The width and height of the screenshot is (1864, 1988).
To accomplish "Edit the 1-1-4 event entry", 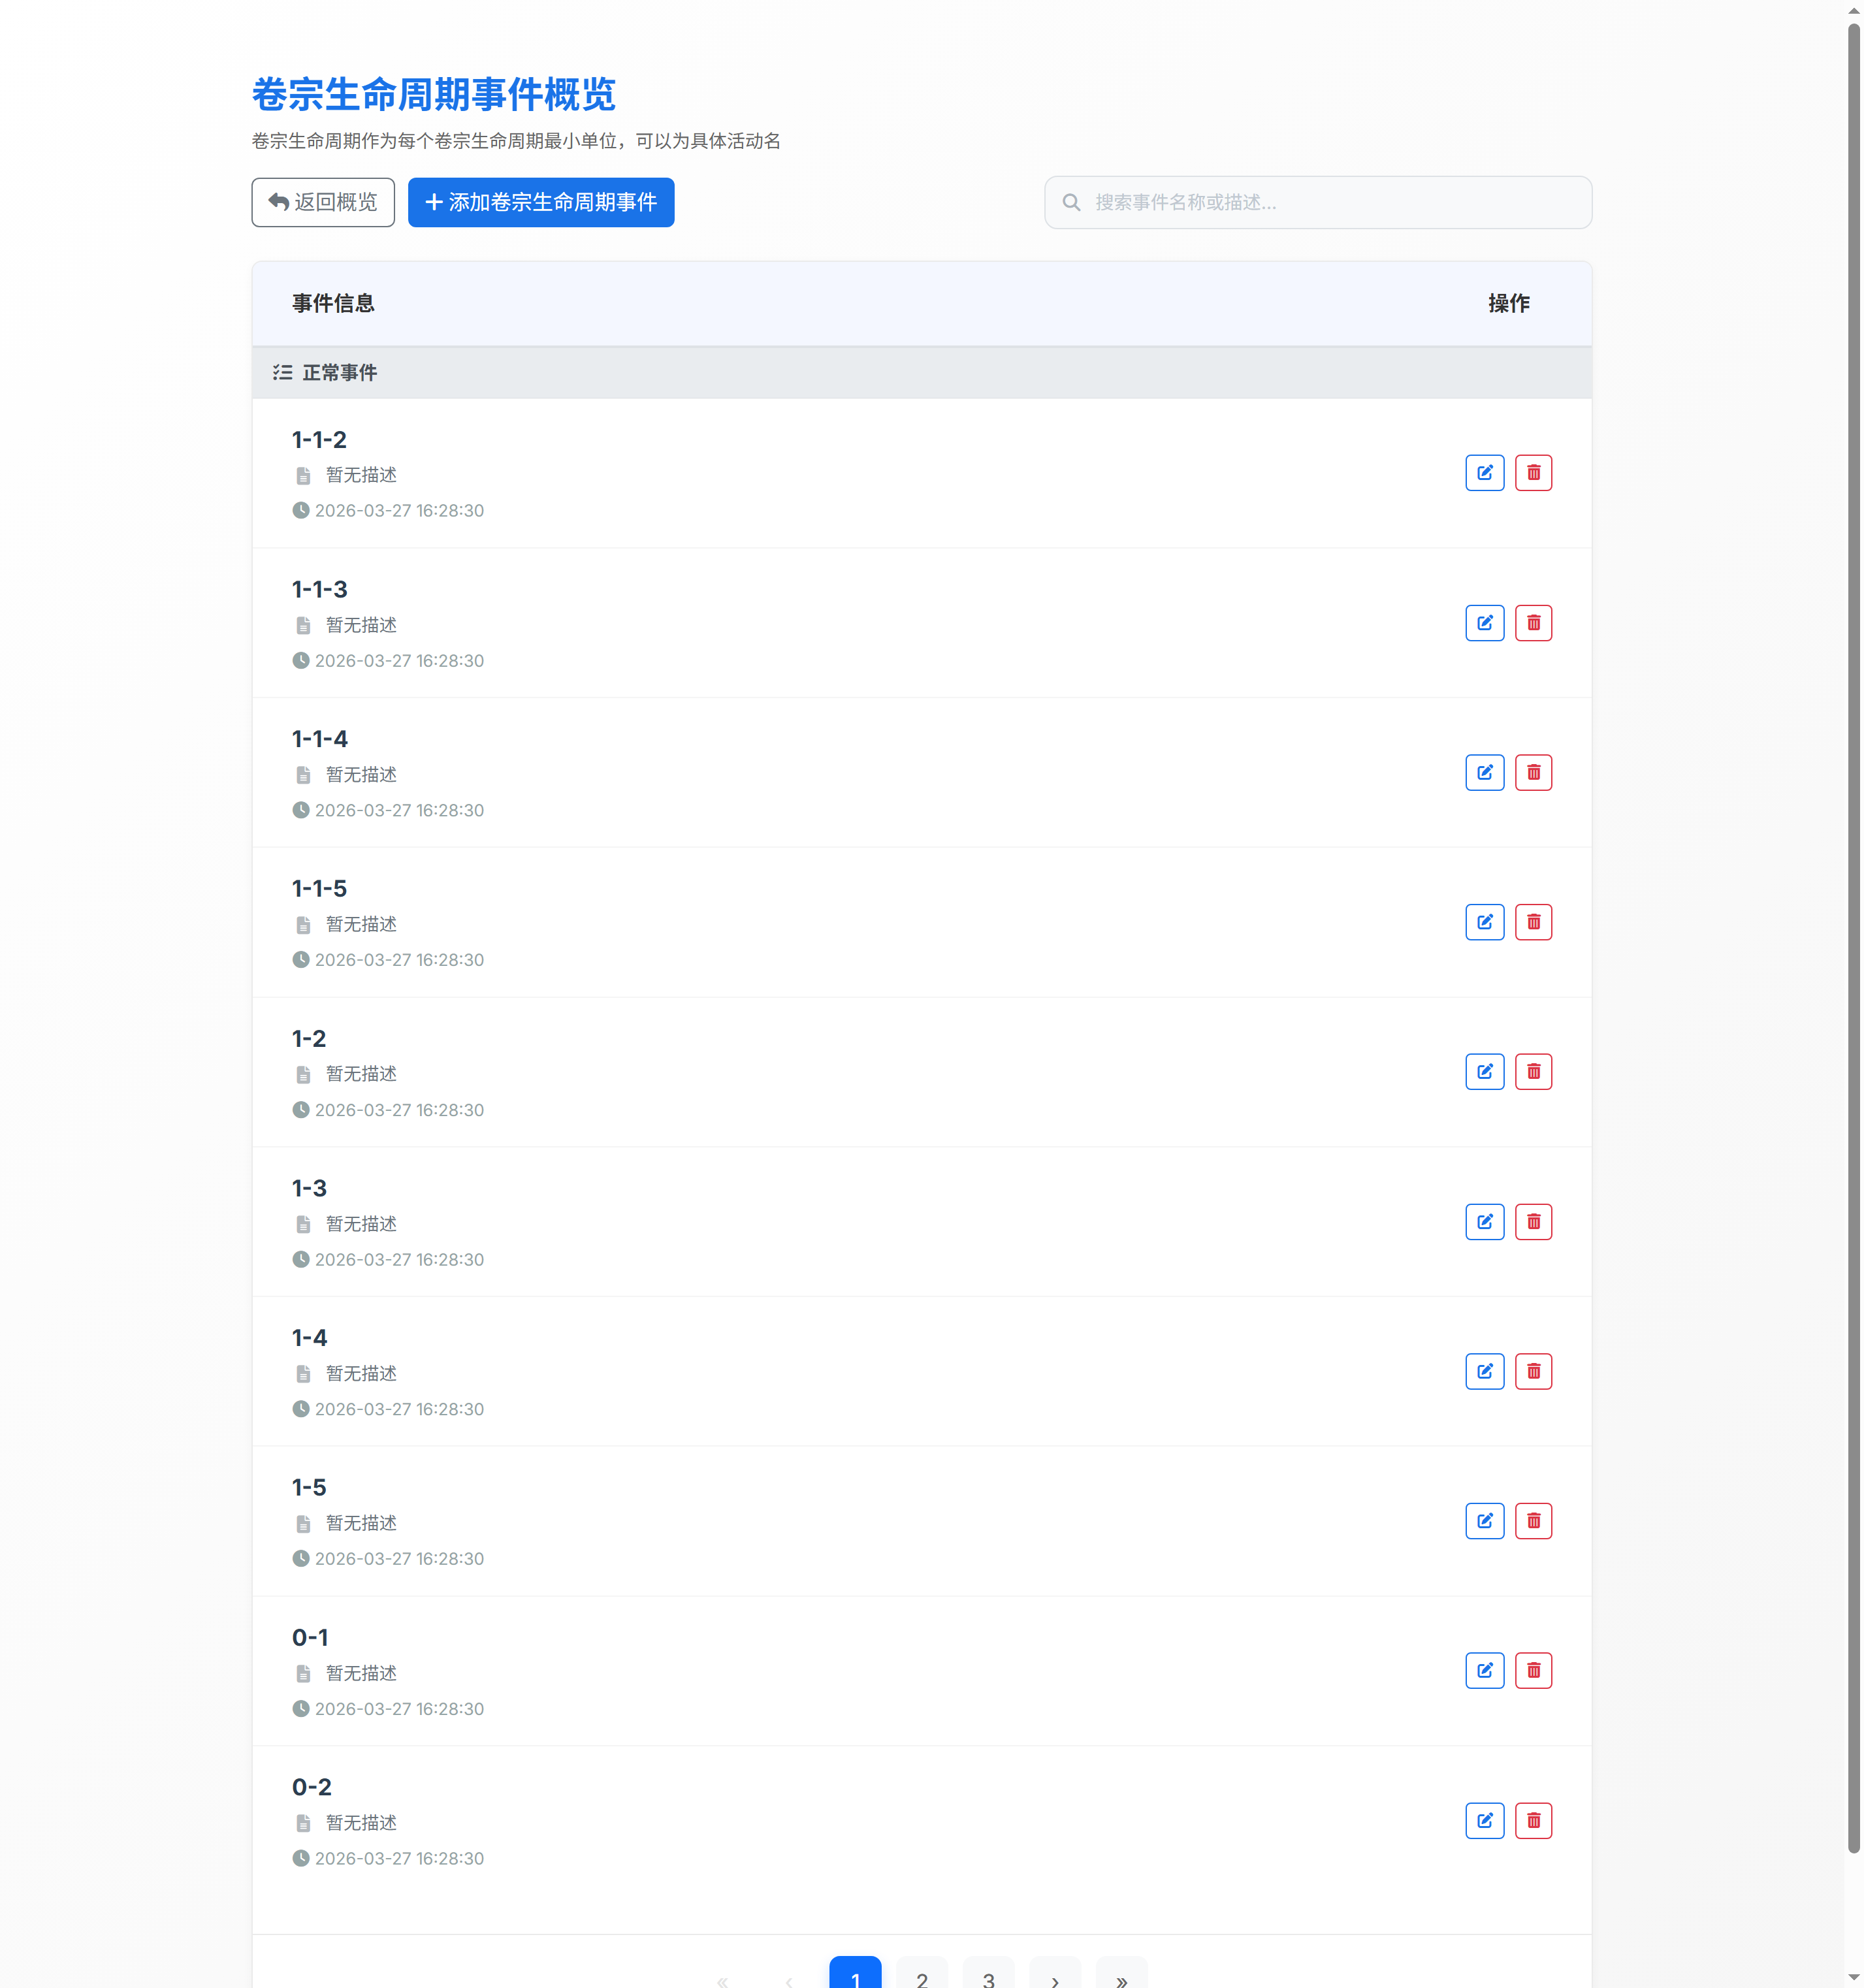I will tap(1484, 772).
